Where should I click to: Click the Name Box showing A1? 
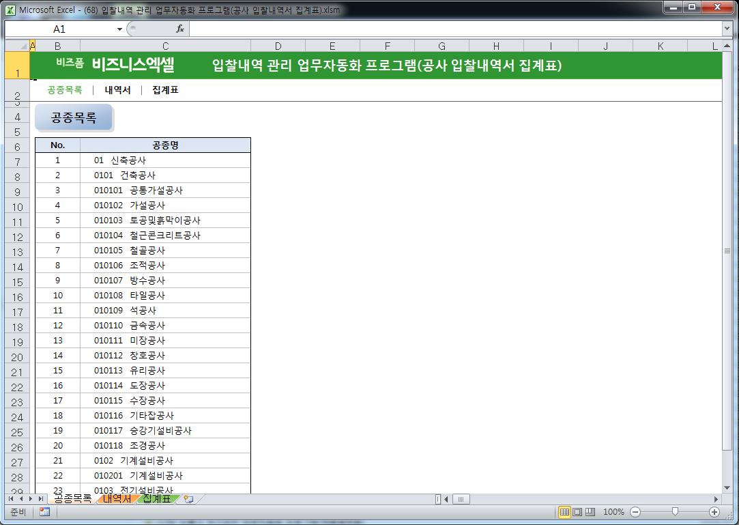pos(59,29)
